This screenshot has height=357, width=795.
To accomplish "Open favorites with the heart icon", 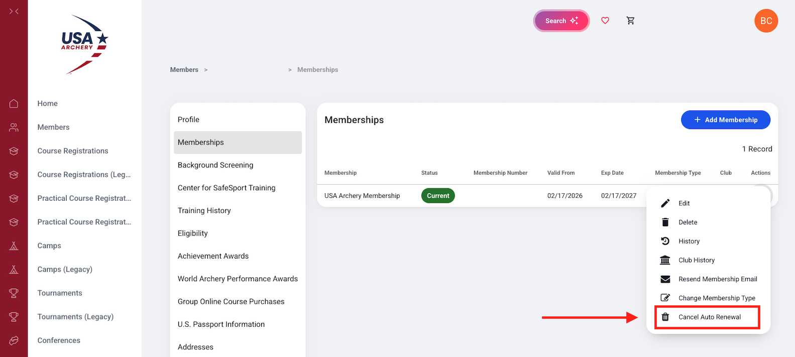I will click(605, 21).
